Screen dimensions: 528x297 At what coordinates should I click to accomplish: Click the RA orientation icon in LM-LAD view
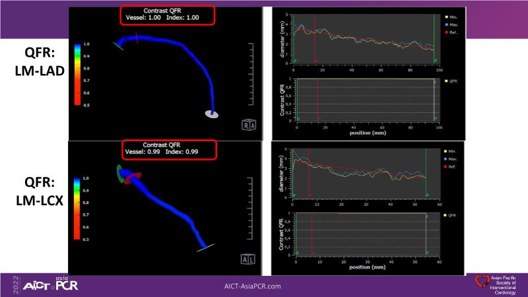[249, 125]
